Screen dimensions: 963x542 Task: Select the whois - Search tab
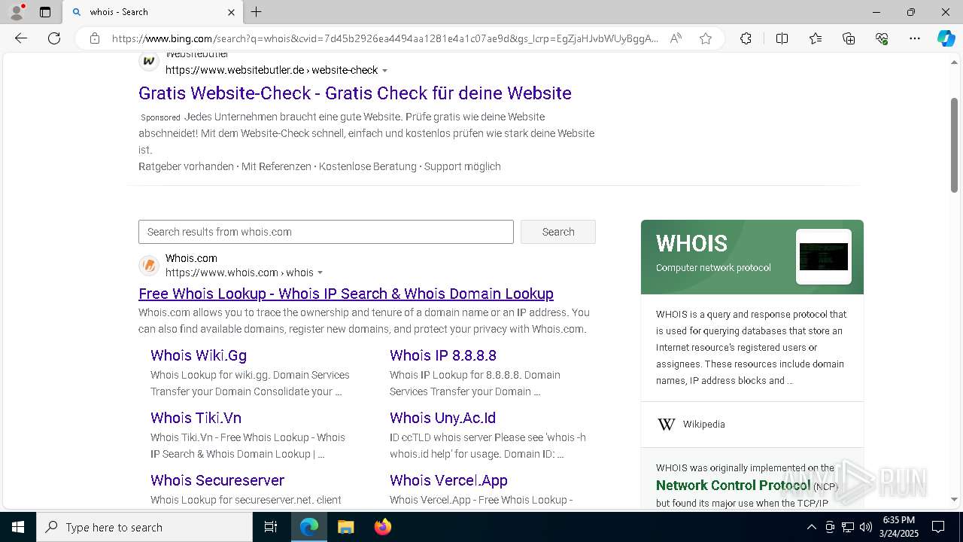(153, 12)
